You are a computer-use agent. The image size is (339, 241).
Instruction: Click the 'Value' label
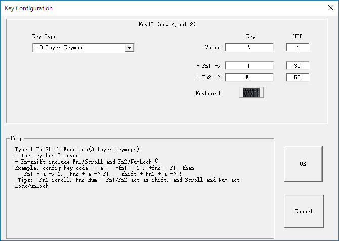coord(213,47)
